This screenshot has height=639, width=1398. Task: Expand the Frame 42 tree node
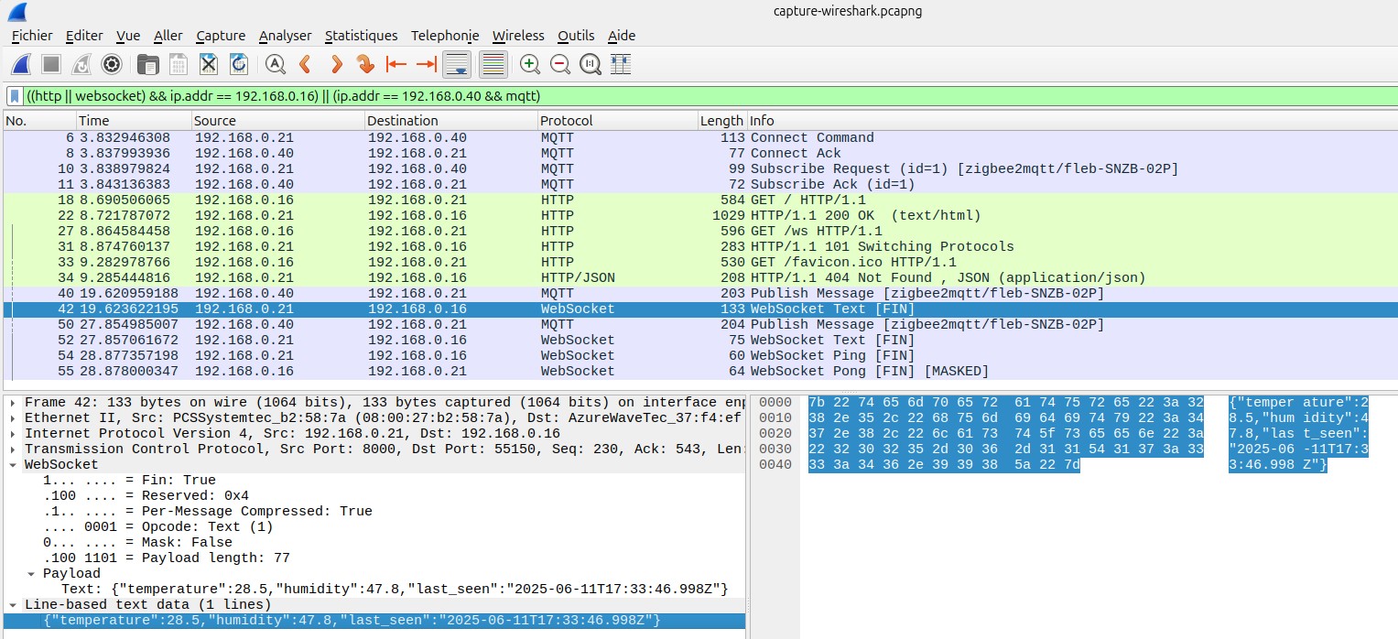pos(11,403)
